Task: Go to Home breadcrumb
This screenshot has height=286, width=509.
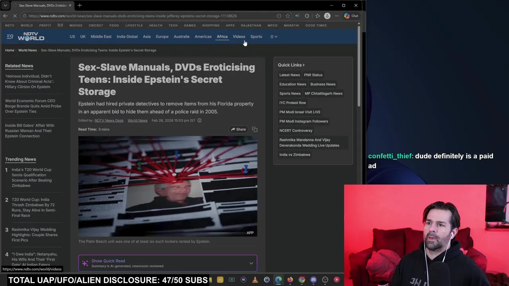Action: tap(10, 50)
